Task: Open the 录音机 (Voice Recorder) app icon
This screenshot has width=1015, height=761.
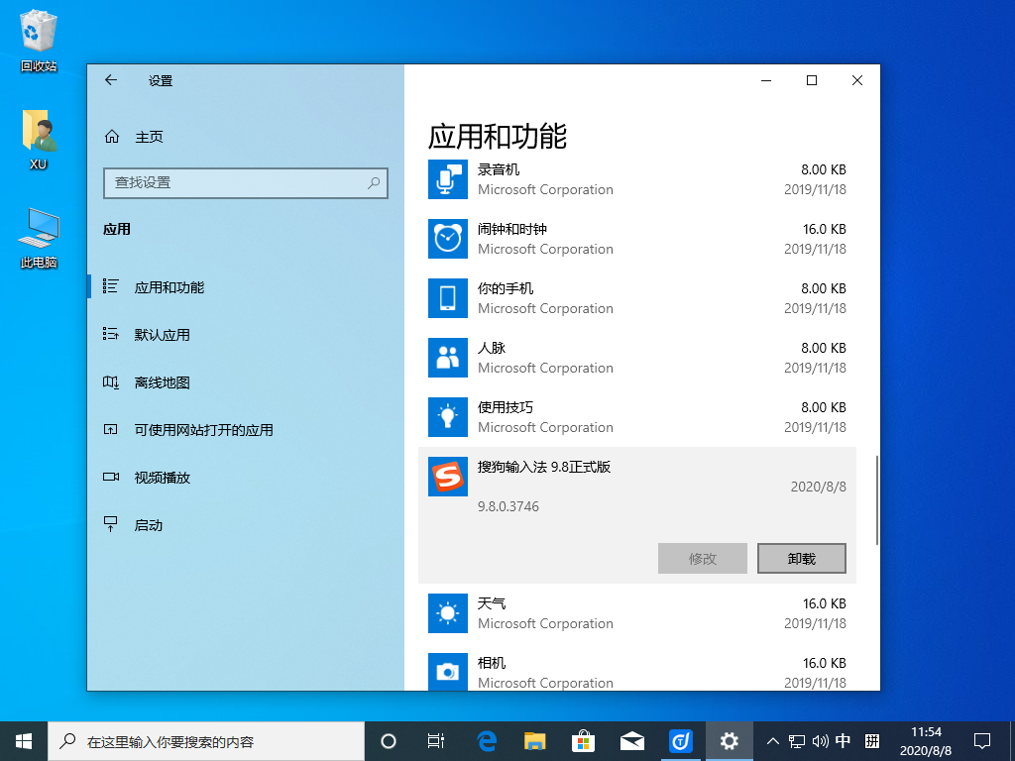Action: pos(447,179)
